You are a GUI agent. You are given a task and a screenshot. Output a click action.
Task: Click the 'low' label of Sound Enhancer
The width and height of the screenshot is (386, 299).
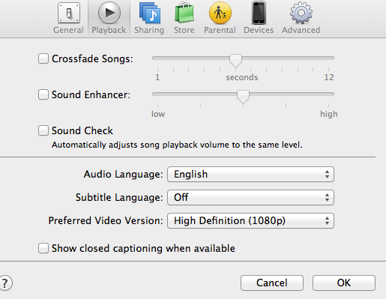[x=158, y=114]
